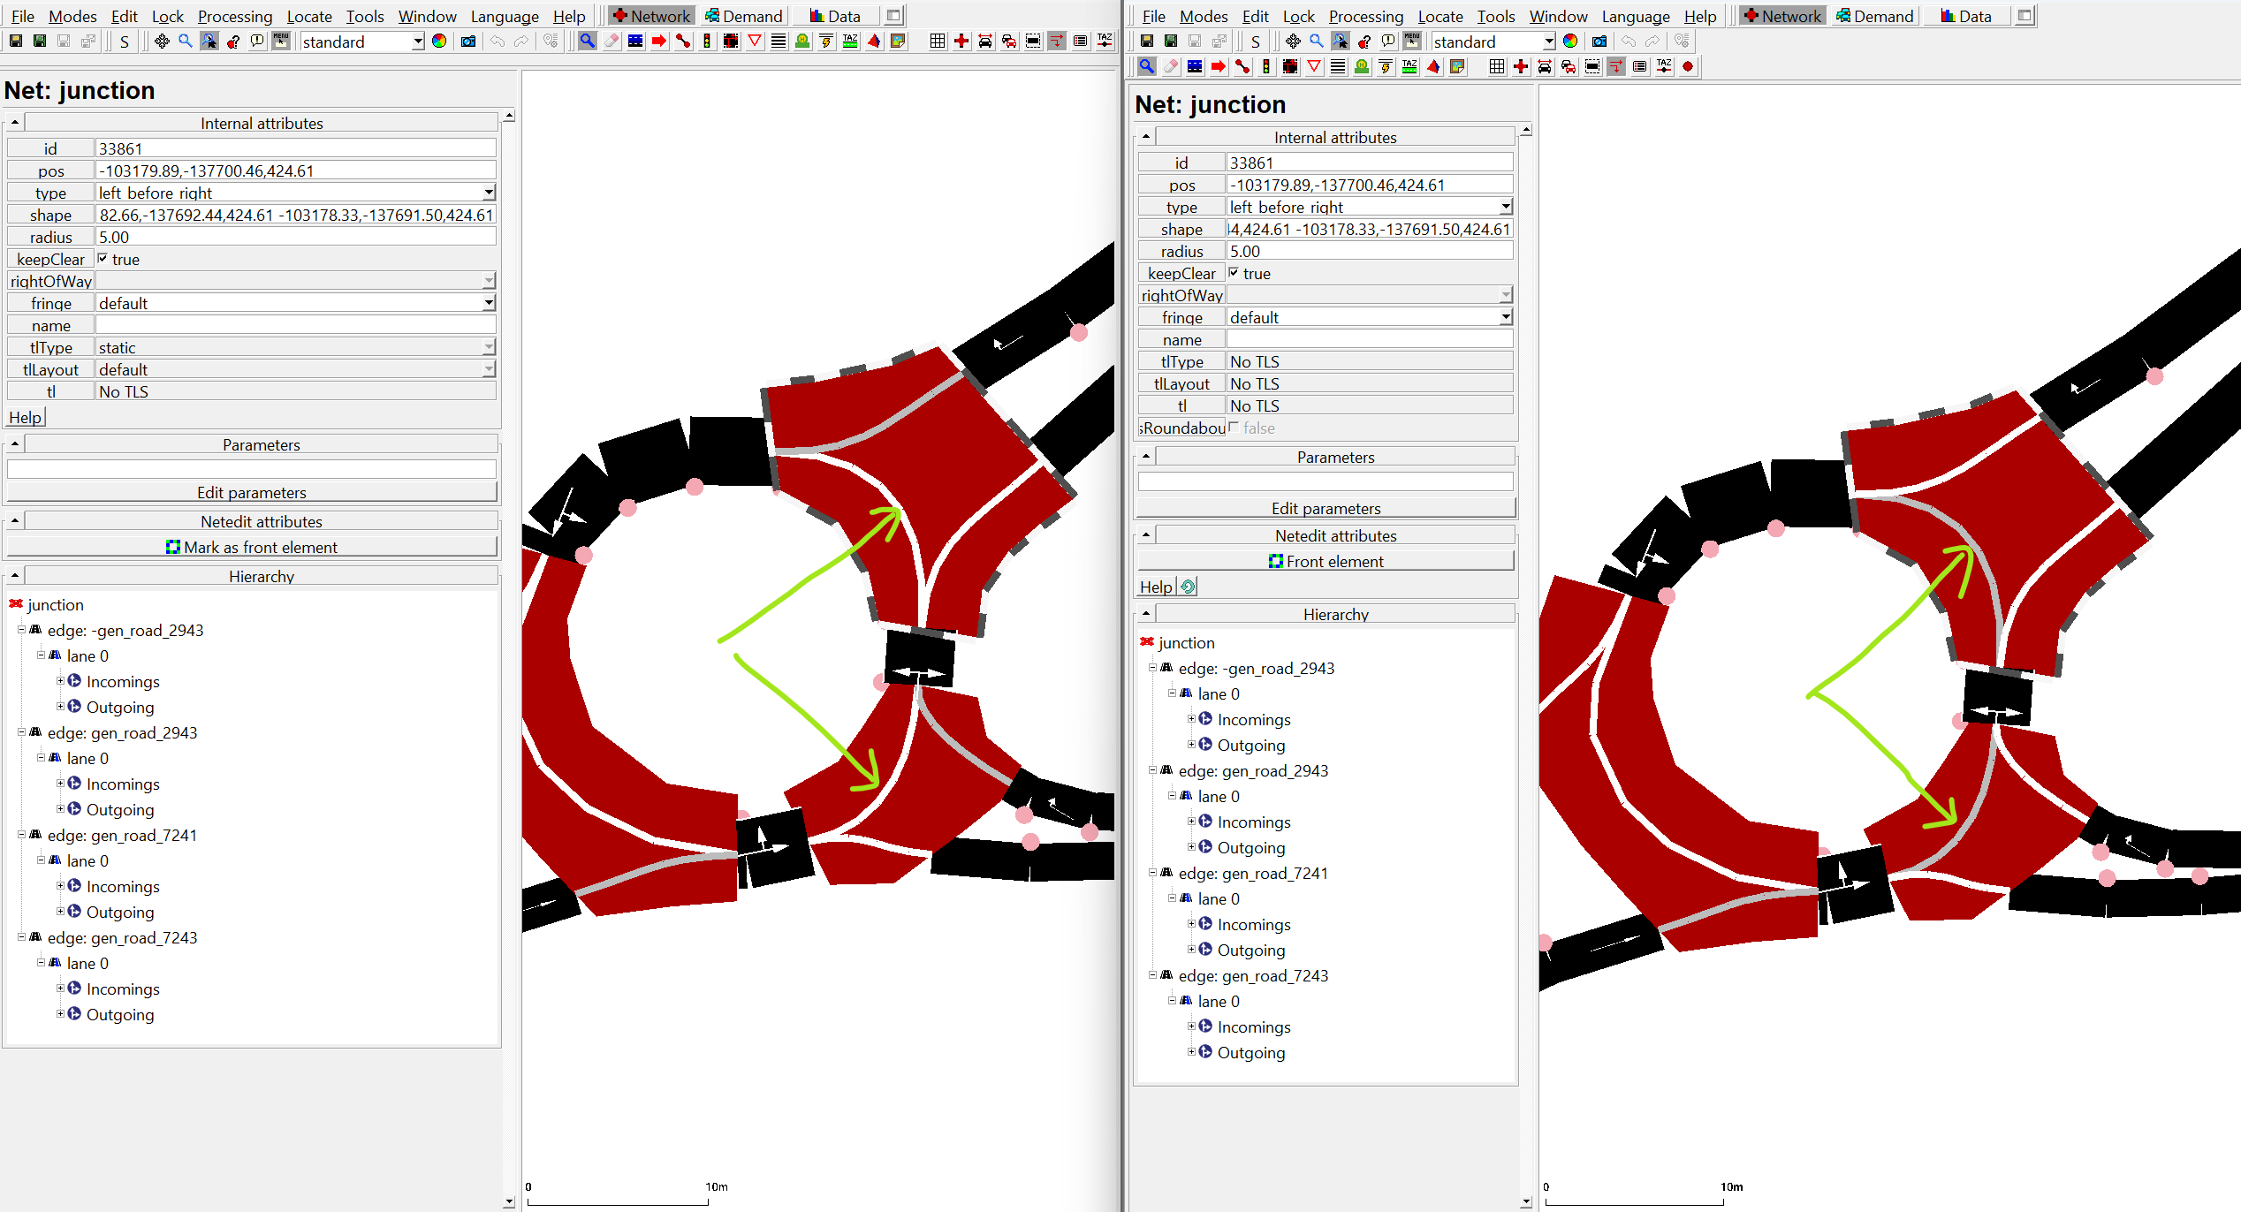Click the screenshot camera icon in left toolbar
This screenshot has width=2241, height=1212.
[x=468, y=41]
